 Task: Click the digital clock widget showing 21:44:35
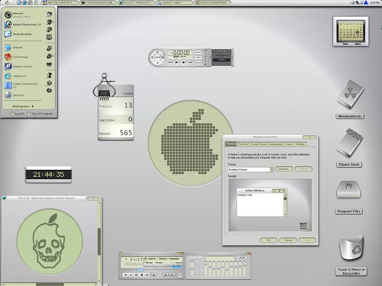coord(49,175)
